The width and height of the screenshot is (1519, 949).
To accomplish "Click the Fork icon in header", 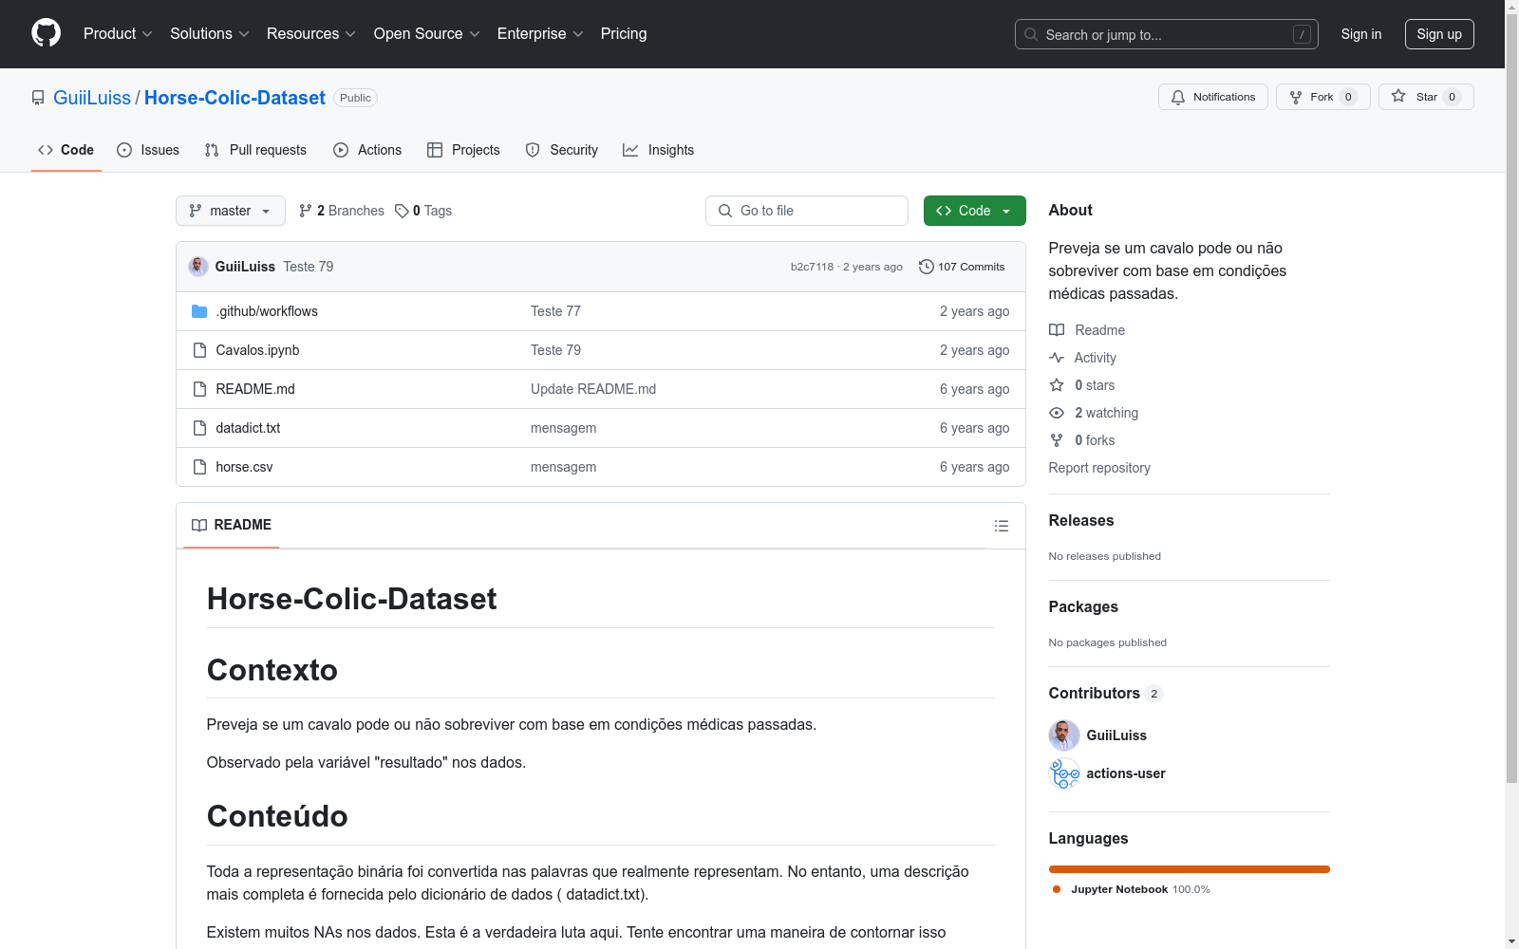I will coord(1296,97).
